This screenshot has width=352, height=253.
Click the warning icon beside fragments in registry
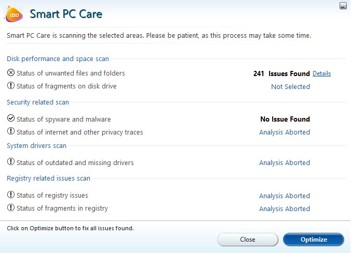tap(11, 209)
